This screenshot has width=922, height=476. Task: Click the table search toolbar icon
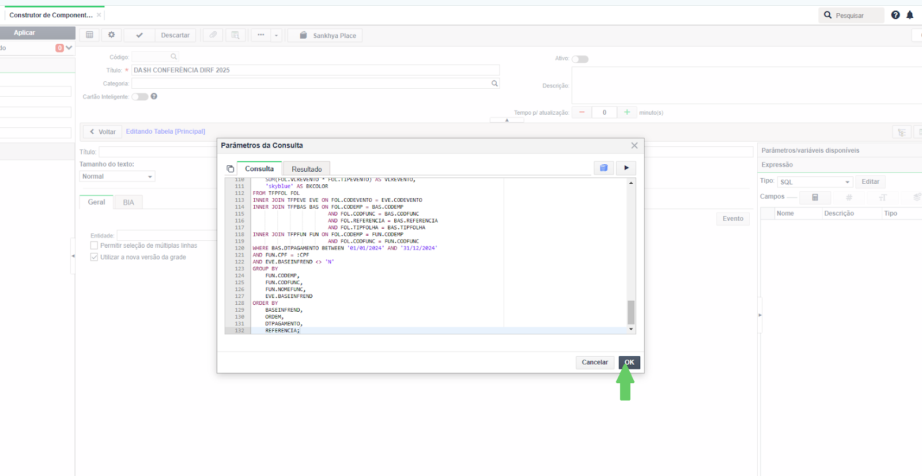(x=235, y=35)
